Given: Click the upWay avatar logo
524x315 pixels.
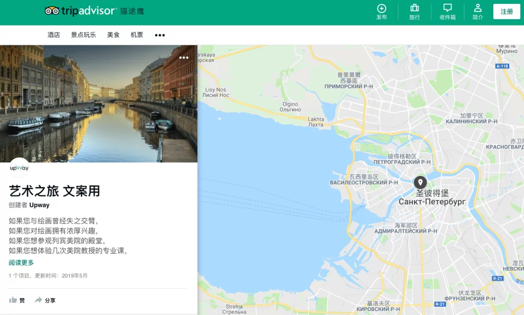Looking at the screenshot, I should pos(19,168).
